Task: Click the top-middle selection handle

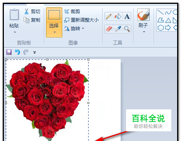Action: click(x=47, y=59)
